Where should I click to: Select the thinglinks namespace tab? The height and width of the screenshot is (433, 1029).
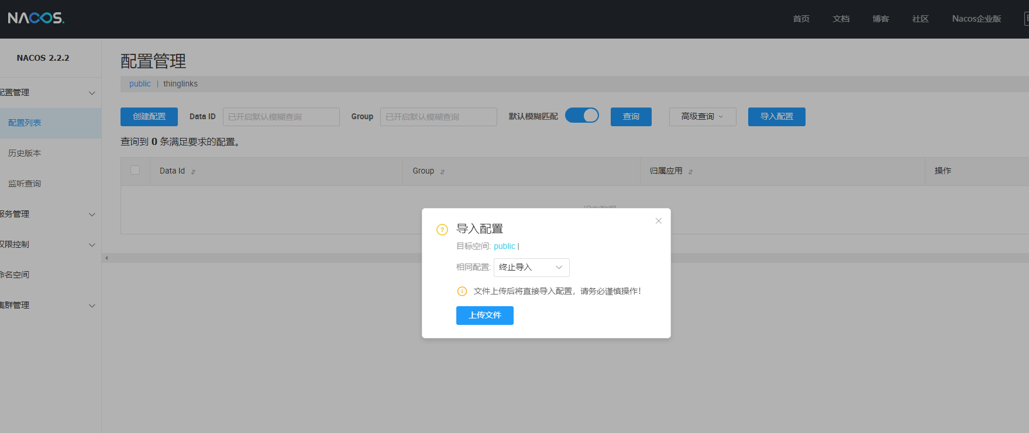tap(180, 84)
